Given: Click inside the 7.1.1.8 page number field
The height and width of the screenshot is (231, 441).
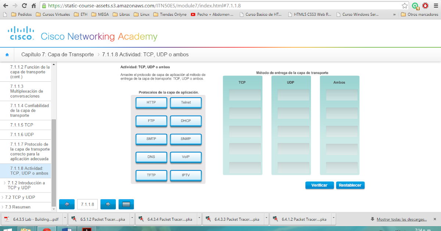Looking at the screenshot, I should point(87,204).
